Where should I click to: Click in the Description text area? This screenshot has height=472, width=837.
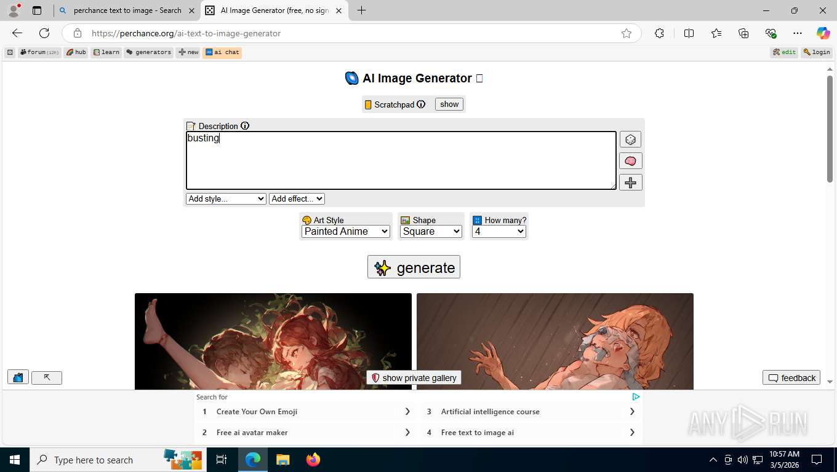tap(401, 160)
